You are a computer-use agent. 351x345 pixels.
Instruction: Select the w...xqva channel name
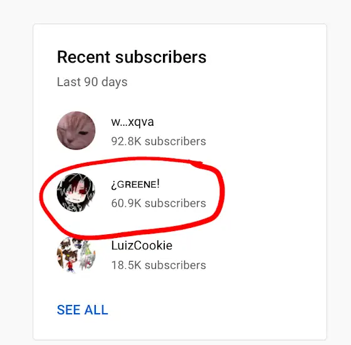coord(132,122)
